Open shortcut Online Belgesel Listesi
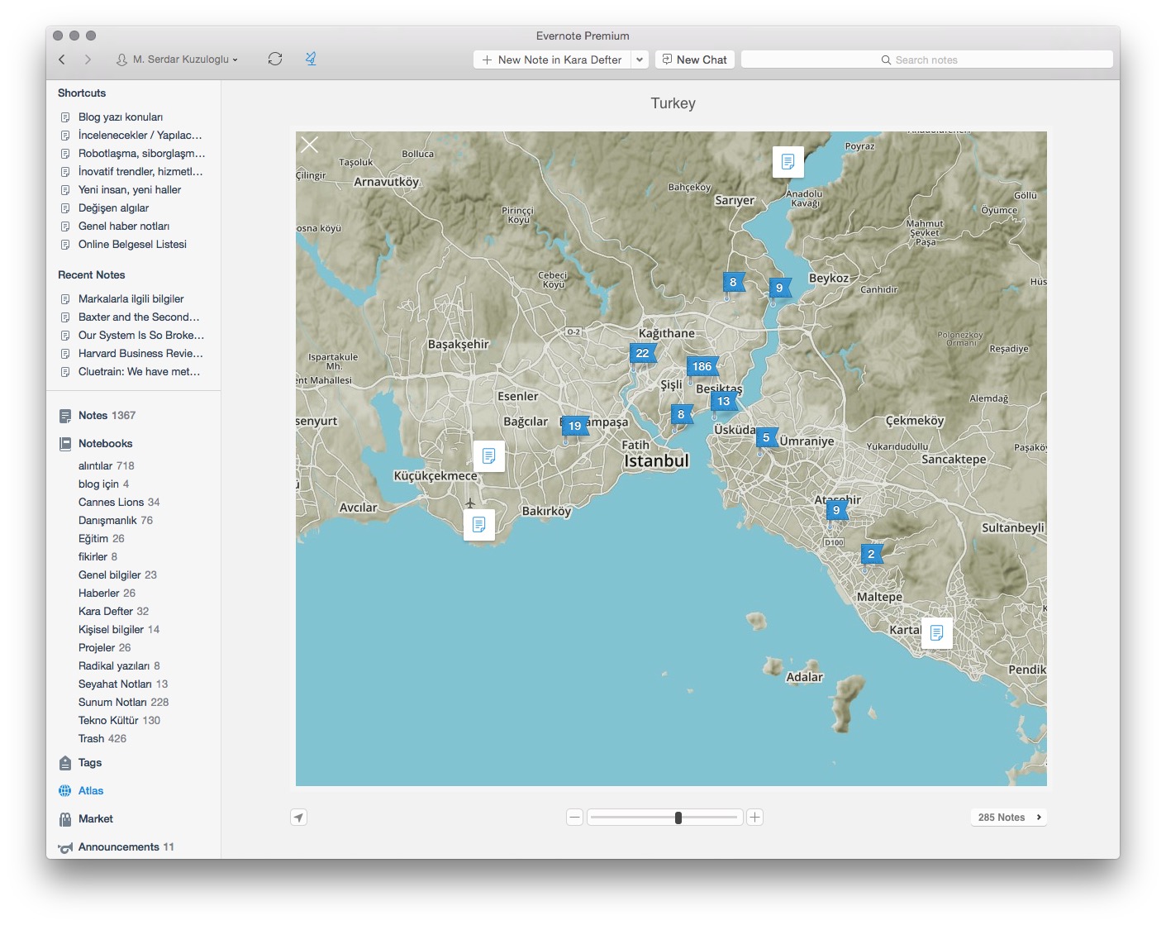This screenshot has width=1166, height=925. pyautogui.click(x=132, y=245)
